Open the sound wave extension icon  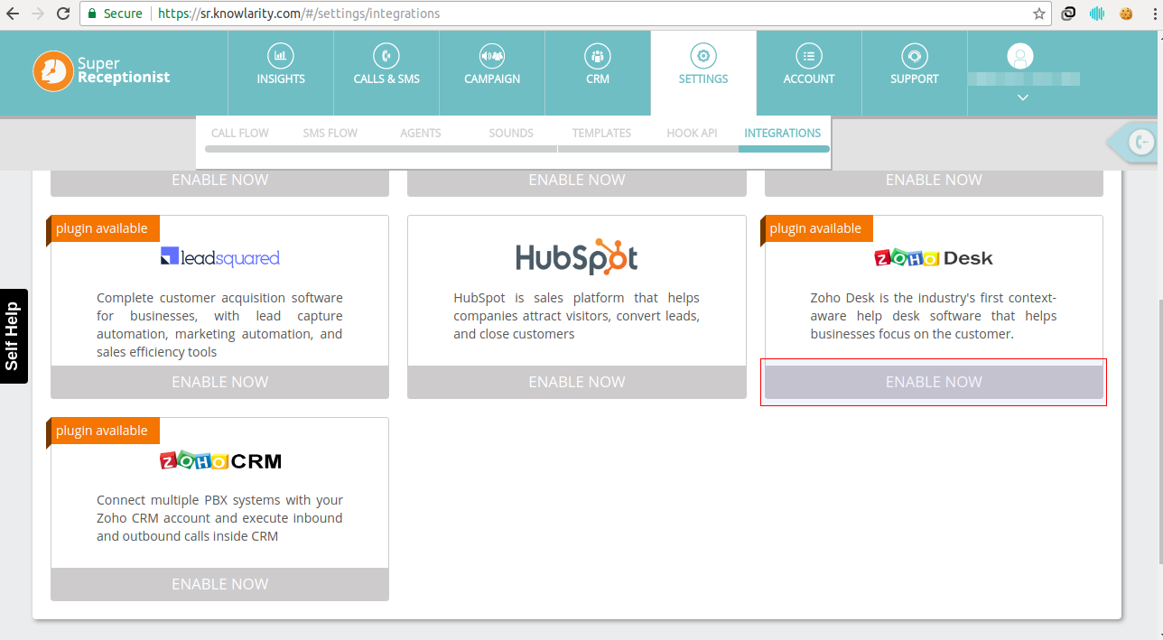(x=1097, y=14)
